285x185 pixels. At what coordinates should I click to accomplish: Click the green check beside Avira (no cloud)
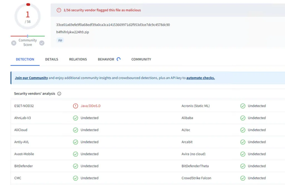(x=242, y=154)
